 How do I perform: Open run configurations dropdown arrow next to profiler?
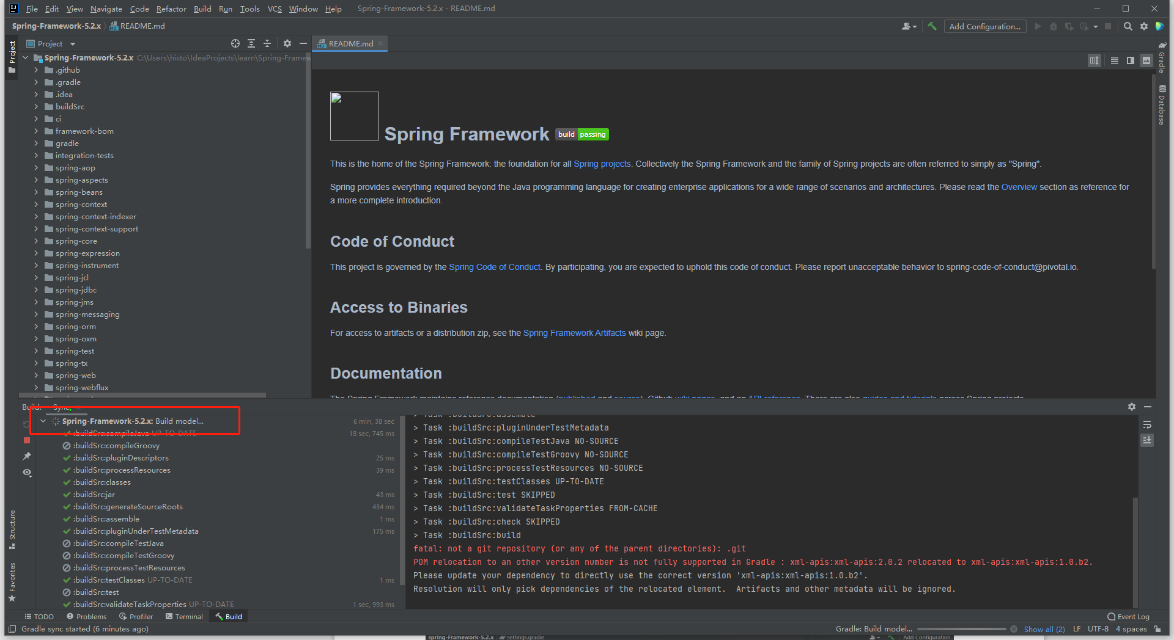1096,26
